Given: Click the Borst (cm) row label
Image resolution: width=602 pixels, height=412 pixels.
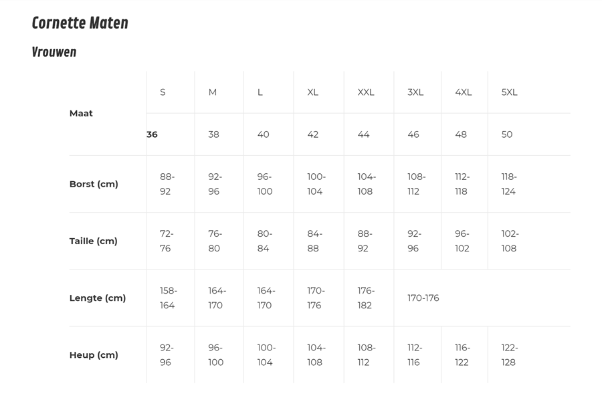Looking at the screenshot, I should tap(94, 184).
